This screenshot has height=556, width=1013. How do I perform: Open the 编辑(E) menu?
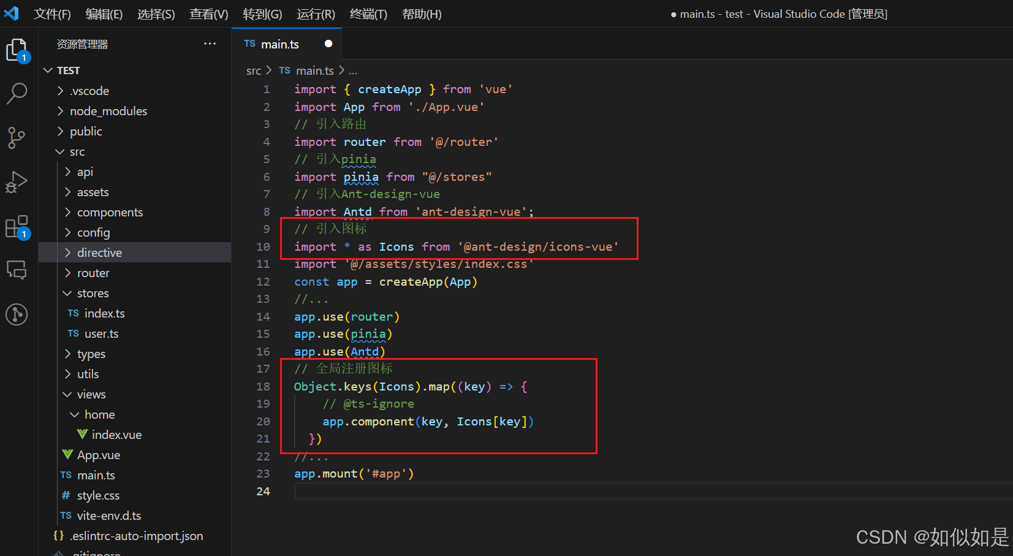coord(104,13)
